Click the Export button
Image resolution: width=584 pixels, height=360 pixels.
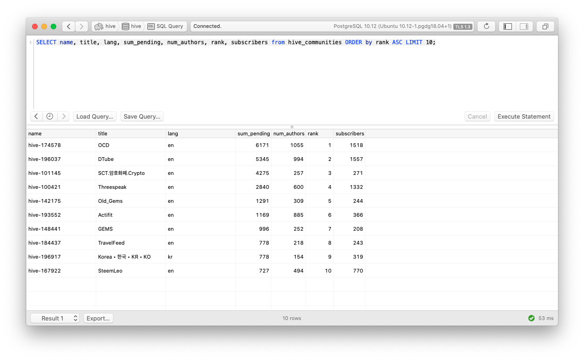pyautogui.click(x=98, y=318)
